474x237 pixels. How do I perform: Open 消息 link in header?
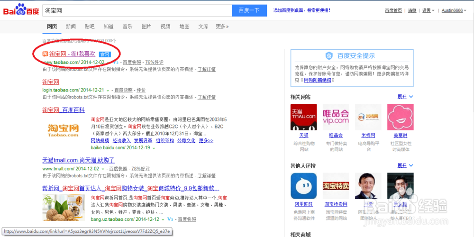(412, 10)
